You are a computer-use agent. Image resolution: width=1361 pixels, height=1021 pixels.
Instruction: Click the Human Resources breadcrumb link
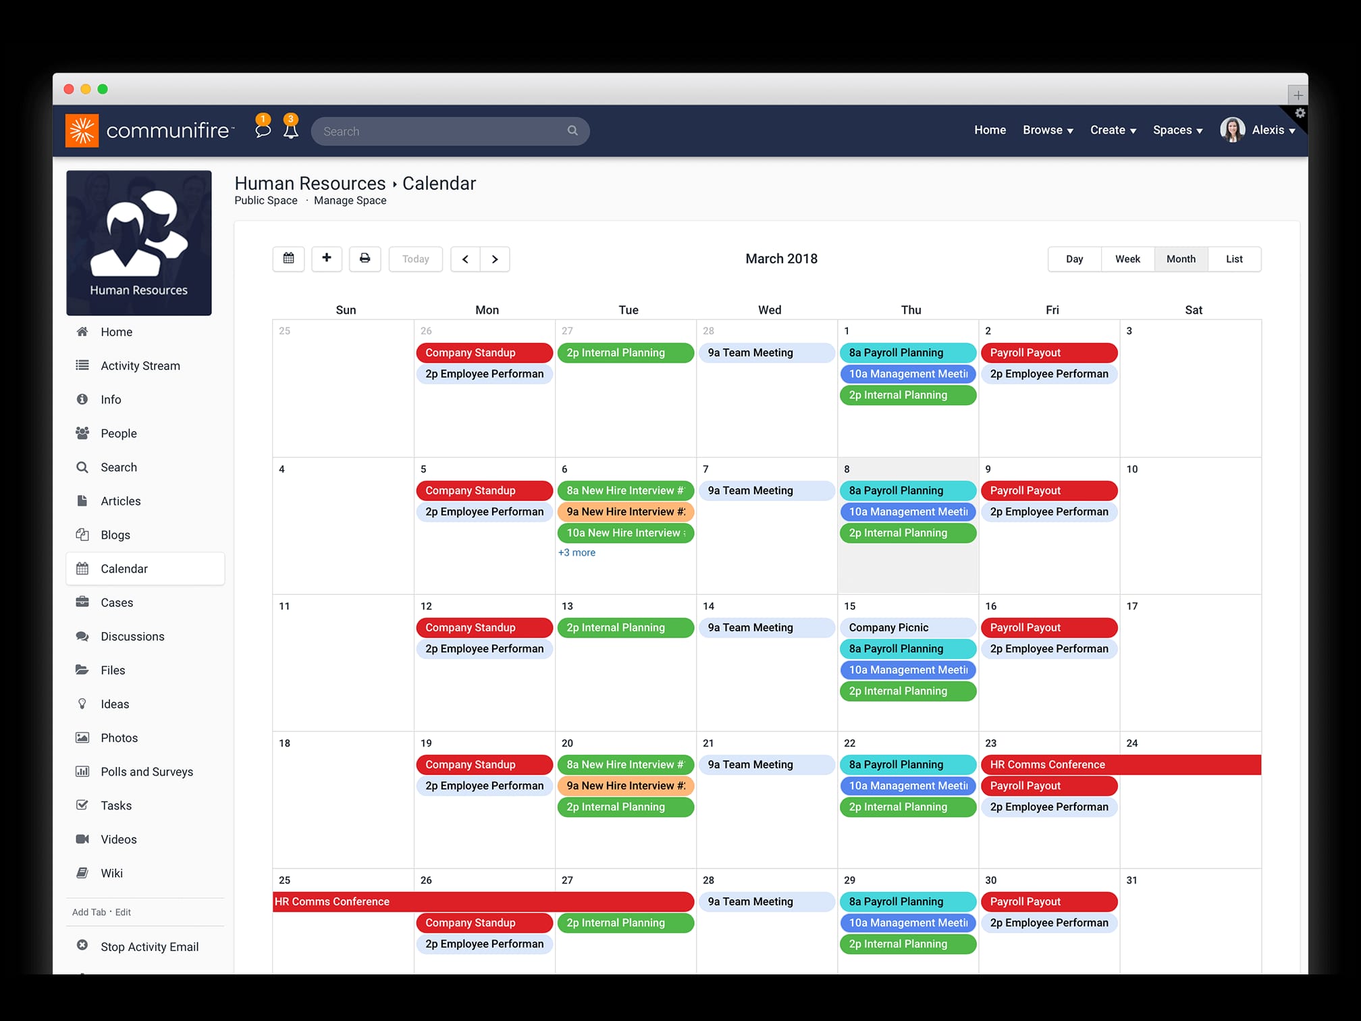(x=310, y=183)
